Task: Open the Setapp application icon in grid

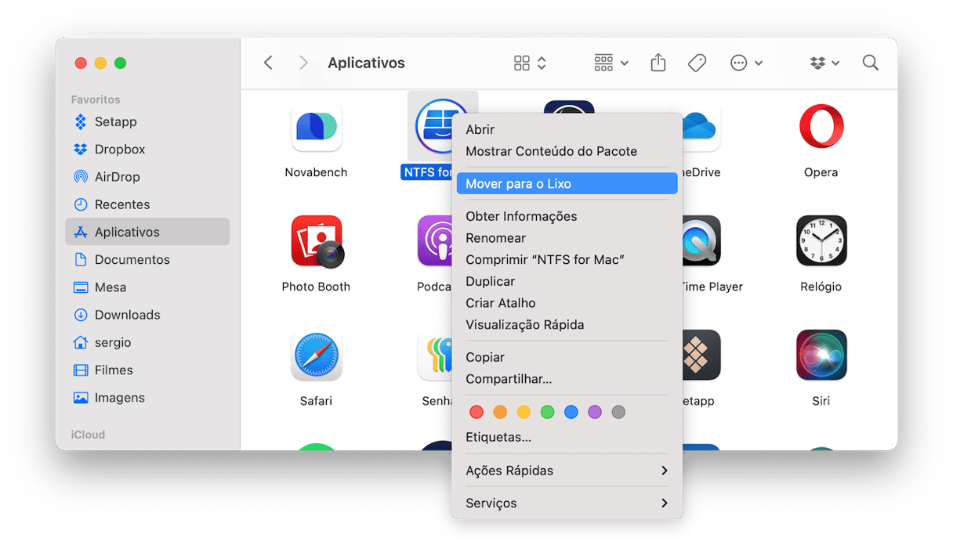Action: [x=701, y=356]
